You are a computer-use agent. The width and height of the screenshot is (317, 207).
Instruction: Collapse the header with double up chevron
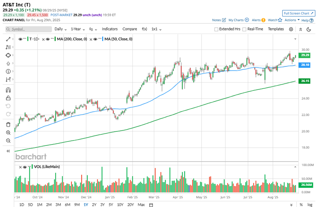(301, 29)
